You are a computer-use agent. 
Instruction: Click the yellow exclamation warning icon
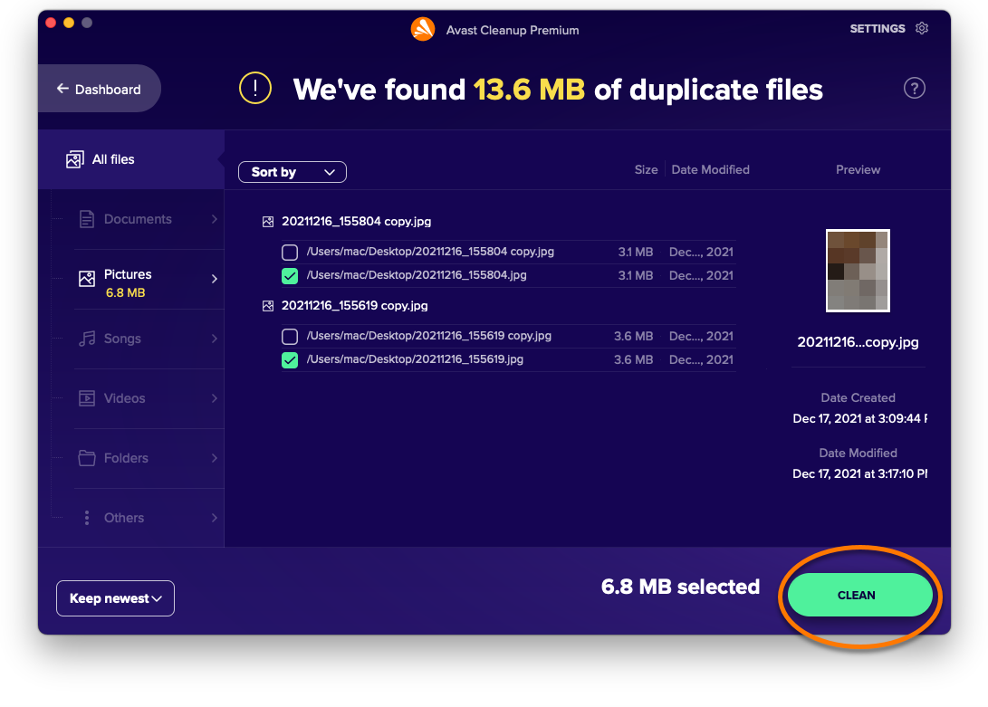coord(255,88)
